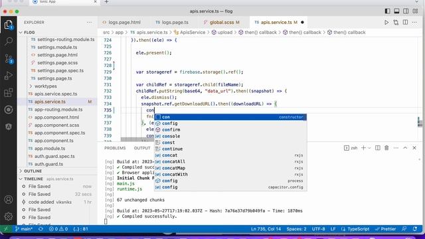Open the Source Control view

(x=9, y=58)
